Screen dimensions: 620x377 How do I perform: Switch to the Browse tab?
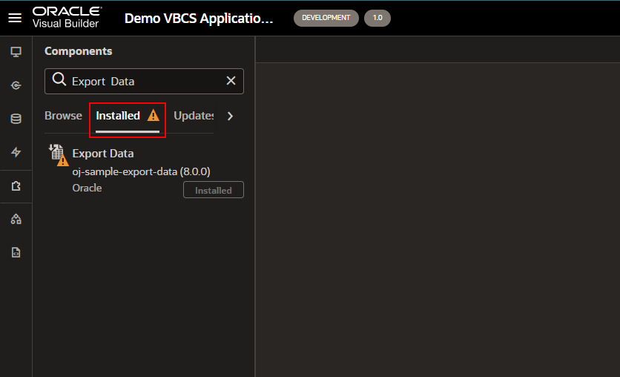tap(63, 116)
